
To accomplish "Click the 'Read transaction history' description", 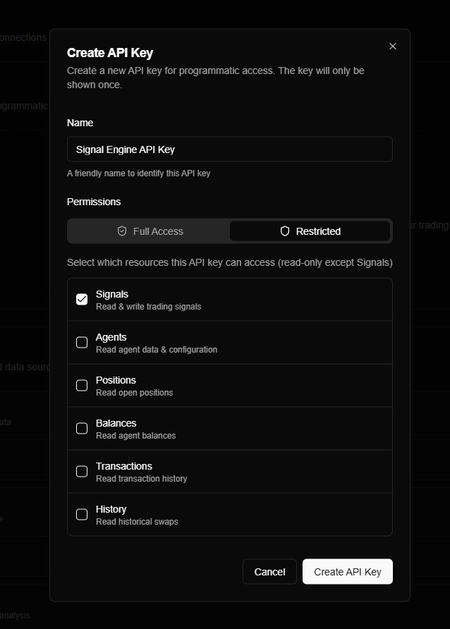I will click(x=141, y=479).
